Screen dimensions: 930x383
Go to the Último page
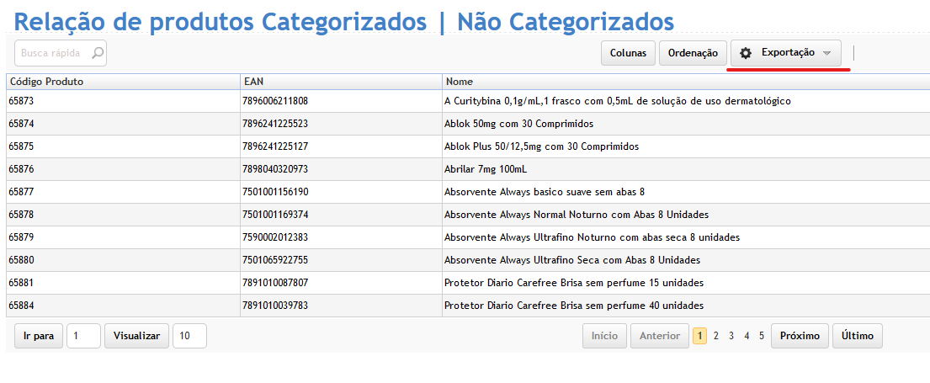(x=858, y=336)
